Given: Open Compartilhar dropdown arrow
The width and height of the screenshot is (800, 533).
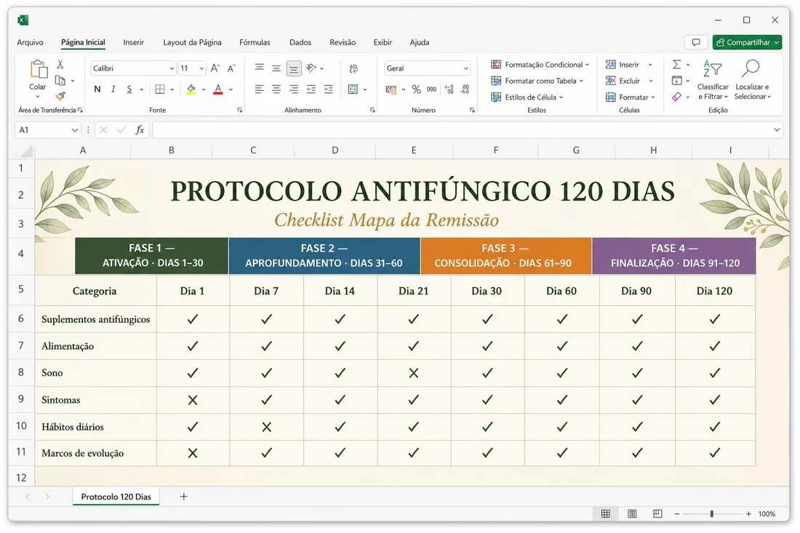Looking at the screenshot, I should (777, 42).
